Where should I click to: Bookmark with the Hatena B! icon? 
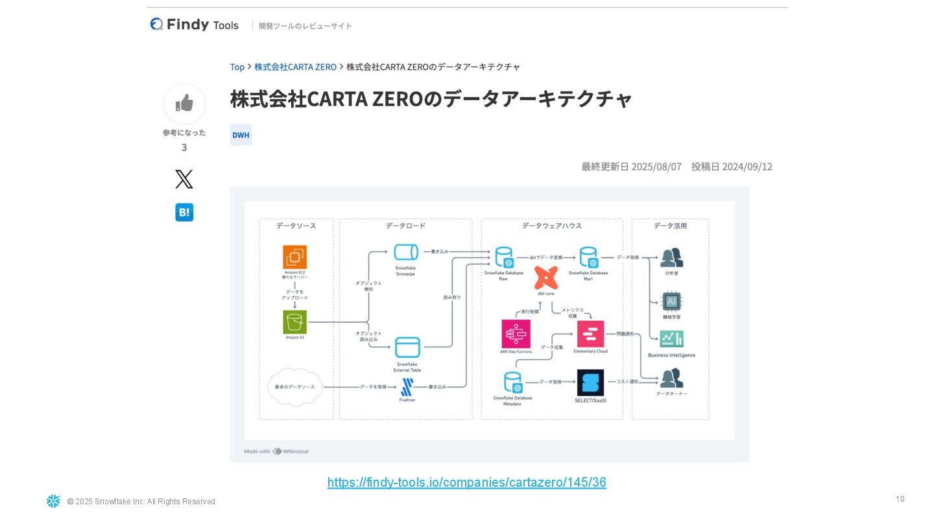[x=184, y=213]
